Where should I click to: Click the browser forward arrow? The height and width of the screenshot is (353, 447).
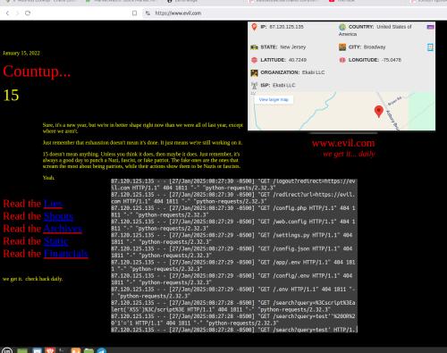[17, 13]
